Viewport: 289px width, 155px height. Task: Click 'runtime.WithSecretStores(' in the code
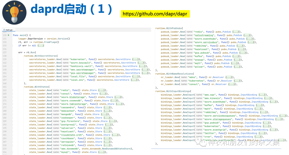(x=41, y=56)
